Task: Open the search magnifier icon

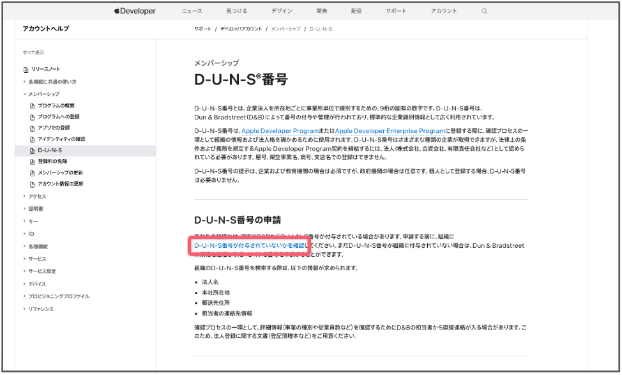Action: point(484,11)
